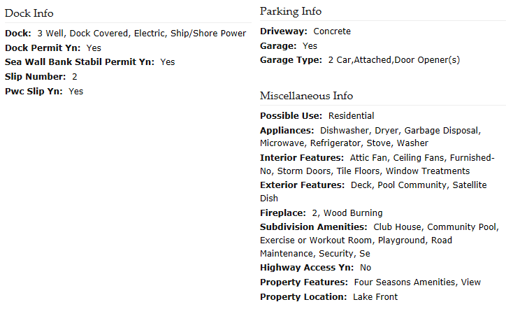The height and width of the screenshot is (309, 506).
Task: Click the Concrete driveway value
Action: click(x=332, y=31)
